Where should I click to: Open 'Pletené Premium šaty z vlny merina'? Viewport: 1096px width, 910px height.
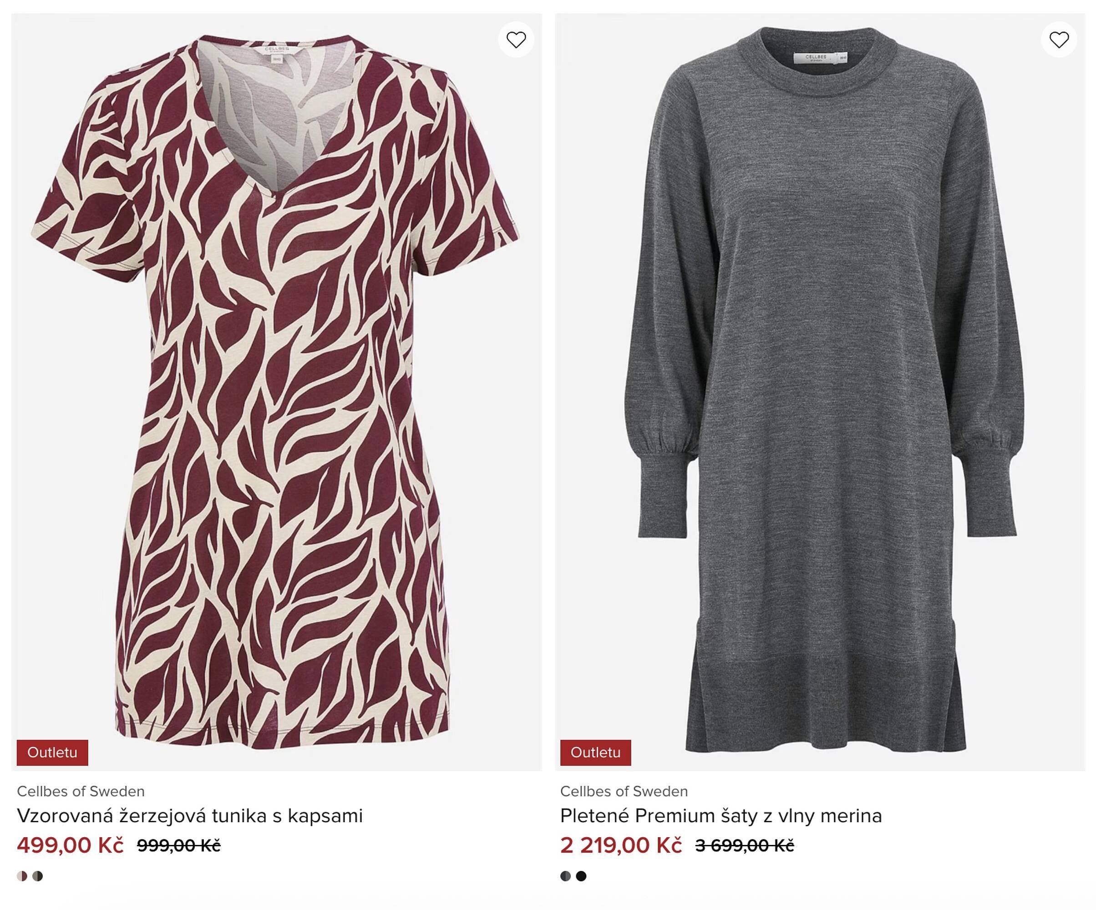[x=721, y=815]
